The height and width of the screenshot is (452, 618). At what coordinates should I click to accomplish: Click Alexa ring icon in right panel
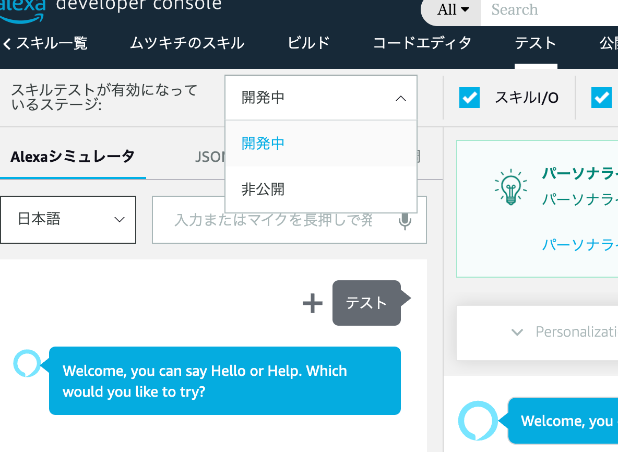pos(478,421)
